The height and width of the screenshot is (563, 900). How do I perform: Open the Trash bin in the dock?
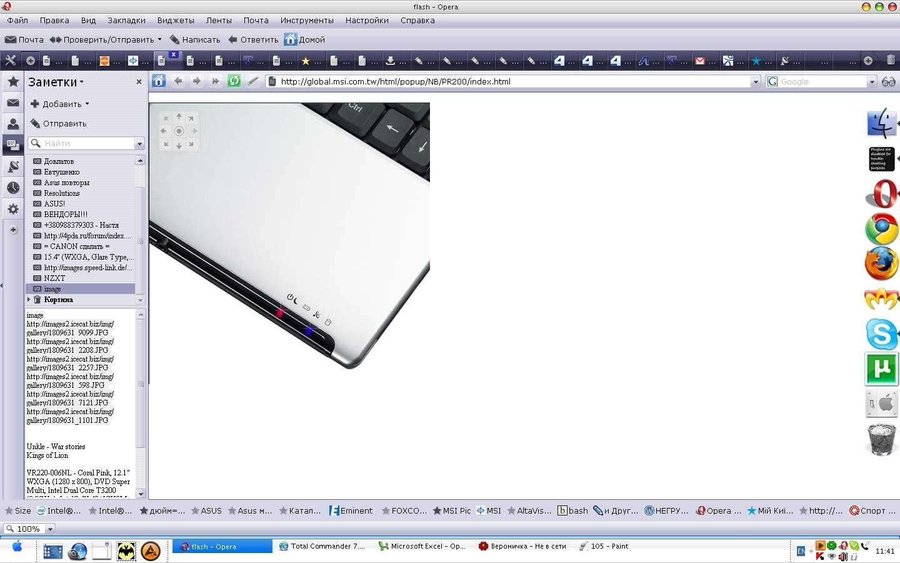882,439
